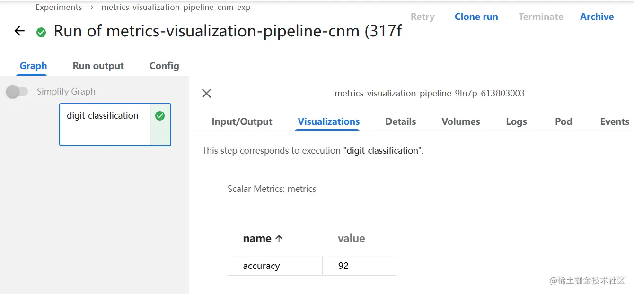The image size is (634, 294).
Task: Click digit-classification node's green checkmark icon
Action: tap(160, 116)
